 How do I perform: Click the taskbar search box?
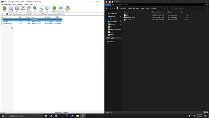click(x=24, y=116)
